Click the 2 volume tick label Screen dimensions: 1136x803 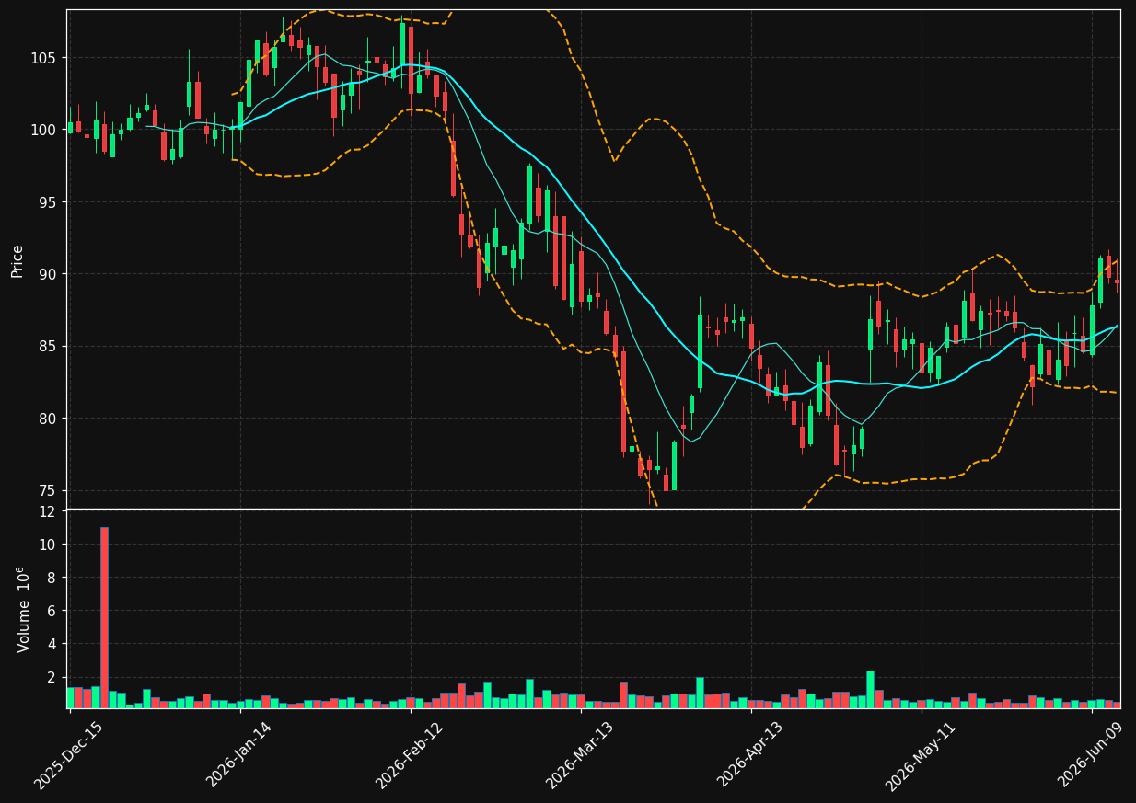[x=53, y=677]
